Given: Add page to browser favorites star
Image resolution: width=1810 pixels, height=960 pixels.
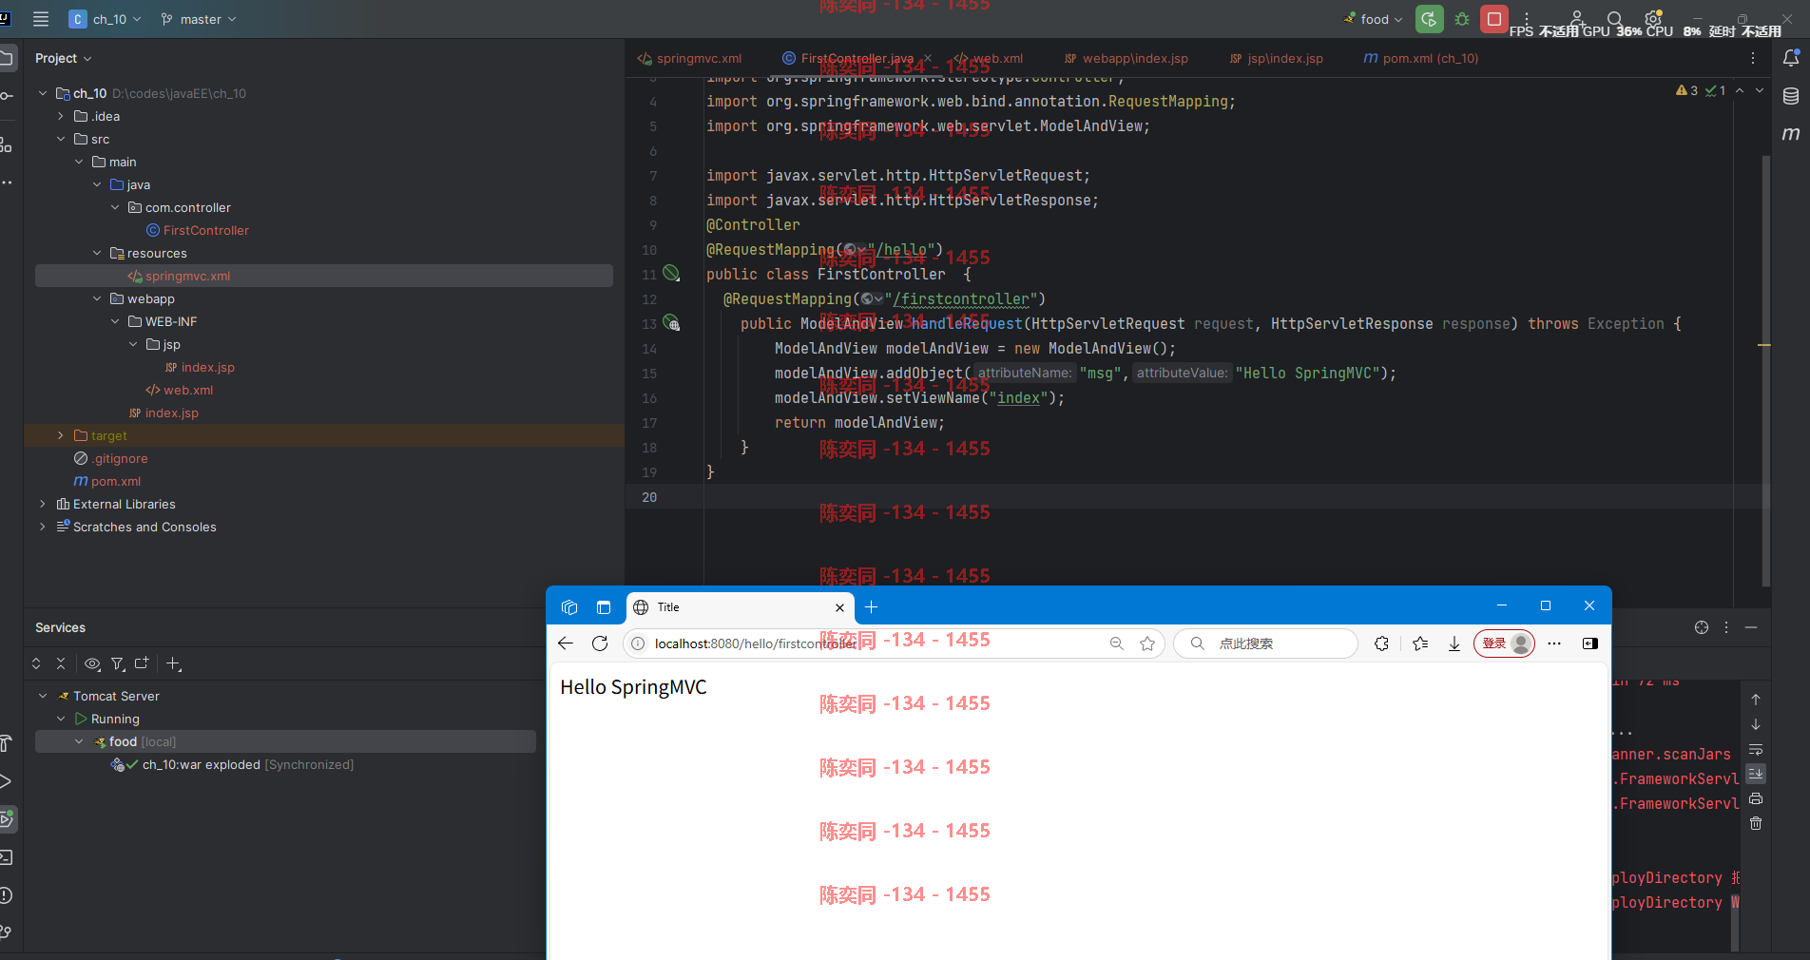Looking at the screenshot, I should coord(1147,643).
